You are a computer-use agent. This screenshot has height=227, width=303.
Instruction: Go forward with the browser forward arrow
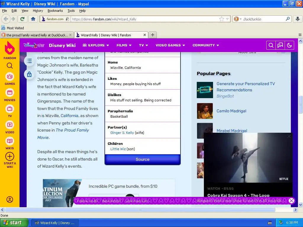pos(13,19)
